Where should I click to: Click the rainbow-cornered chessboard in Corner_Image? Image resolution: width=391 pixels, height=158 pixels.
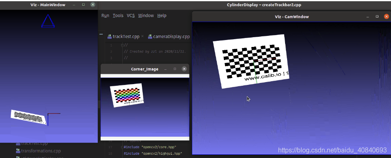tap(127, 95)
